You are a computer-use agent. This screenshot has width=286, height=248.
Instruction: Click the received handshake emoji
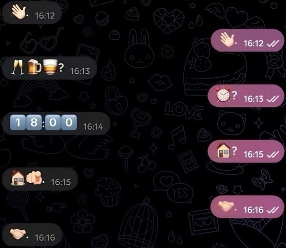tap(18, 234)
